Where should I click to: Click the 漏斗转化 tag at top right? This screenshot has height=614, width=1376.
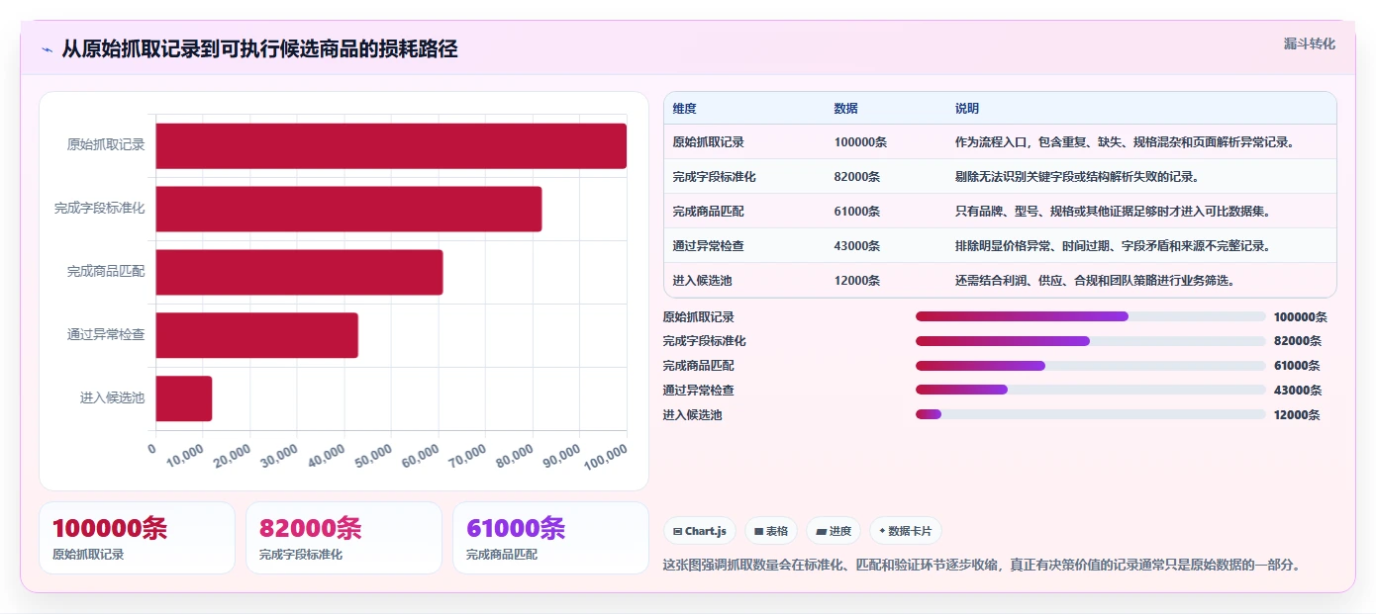[x=1309, y=44]
